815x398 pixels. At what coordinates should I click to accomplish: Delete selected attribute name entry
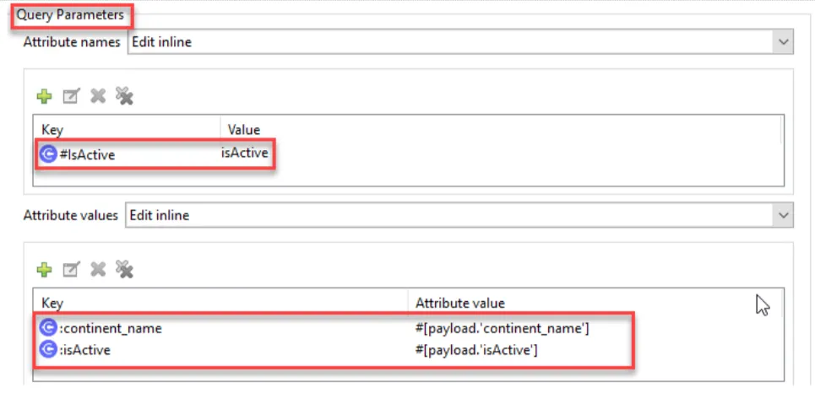click(98, 96)
